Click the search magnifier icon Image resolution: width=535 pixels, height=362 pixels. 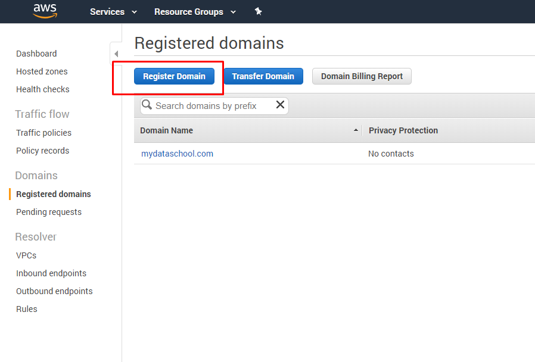[x=147, y=105]
